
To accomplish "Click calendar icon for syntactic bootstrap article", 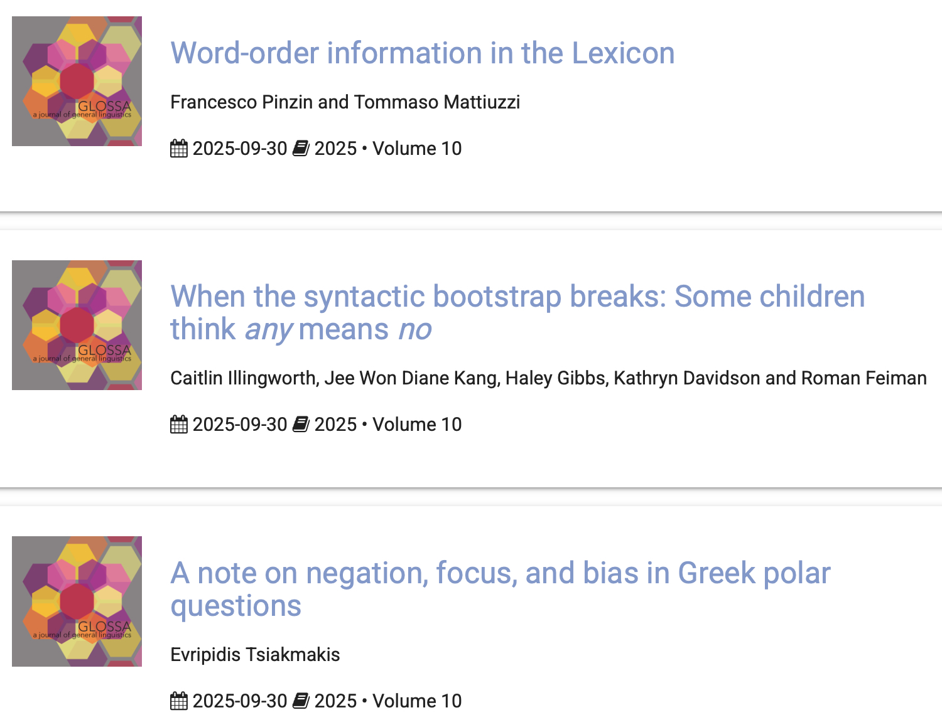I will pos(179,425).
